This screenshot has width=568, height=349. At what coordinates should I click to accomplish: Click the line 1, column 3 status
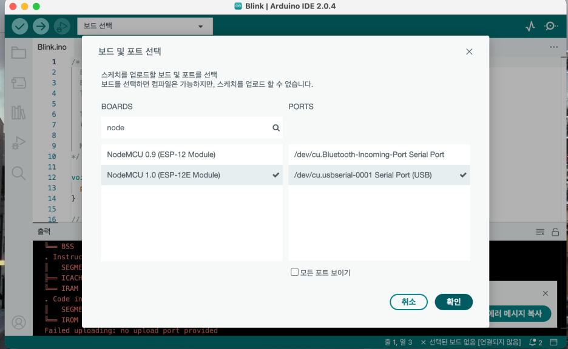pos(398,342)
